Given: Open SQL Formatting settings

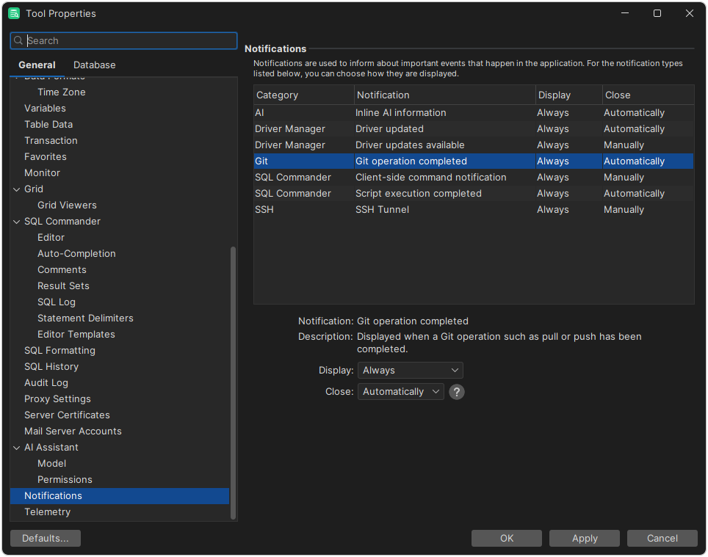Looking at the screenshot, I should (59, 351).
